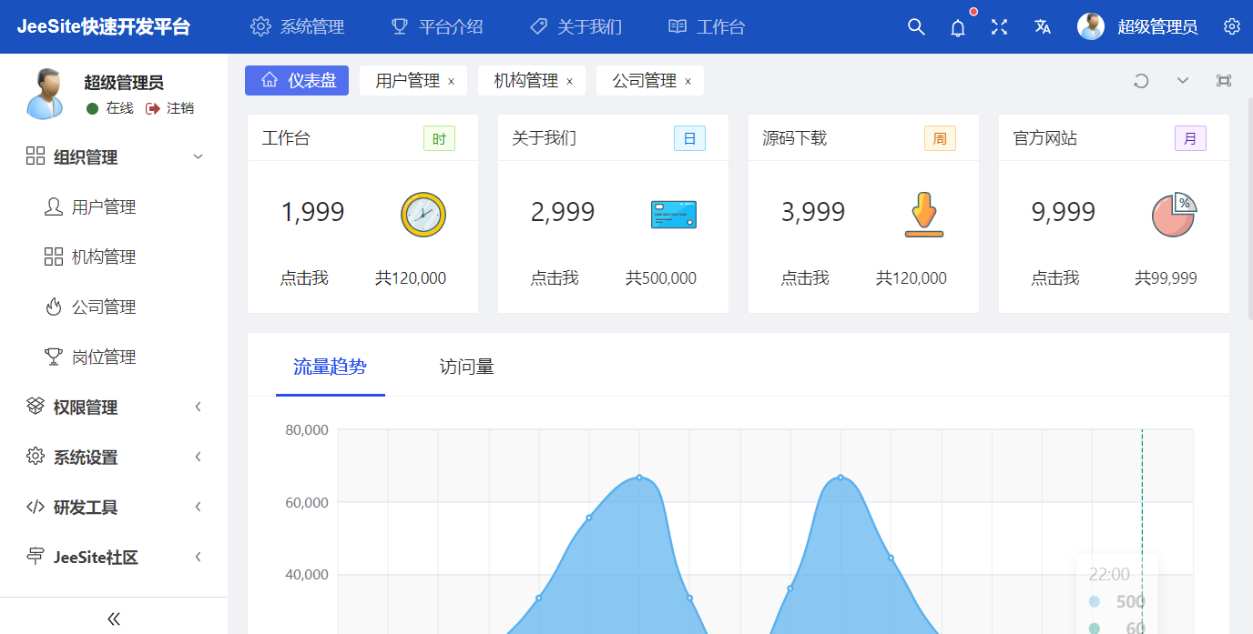Open 关于我们 top menu item
This screenshot has width=1253, height=634.
(576, 27)
